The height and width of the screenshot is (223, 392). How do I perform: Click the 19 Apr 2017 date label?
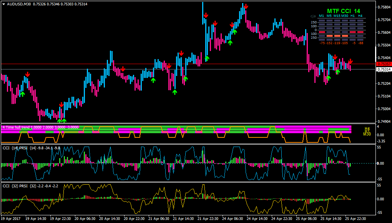(11, 218)
